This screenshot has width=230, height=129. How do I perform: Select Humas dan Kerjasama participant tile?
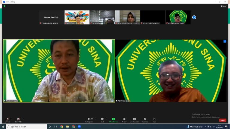tap(52, 17)
